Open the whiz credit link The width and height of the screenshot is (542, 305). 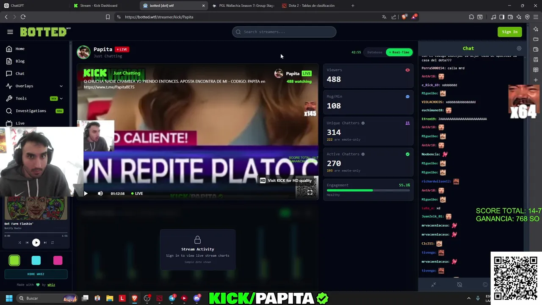coord(51,285)
